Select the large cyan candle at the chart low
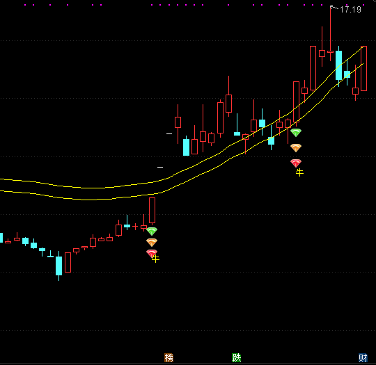 point(58,266)
